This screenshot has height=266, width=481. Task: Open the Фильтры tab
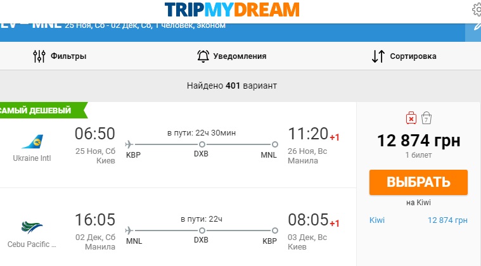tap(68, 56)
